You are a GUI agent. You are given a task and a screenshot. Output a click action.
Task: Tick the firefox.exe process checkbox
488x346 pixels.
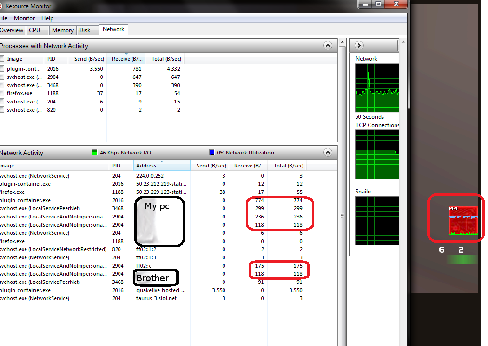pyautogui.click(x=2, y=93)
